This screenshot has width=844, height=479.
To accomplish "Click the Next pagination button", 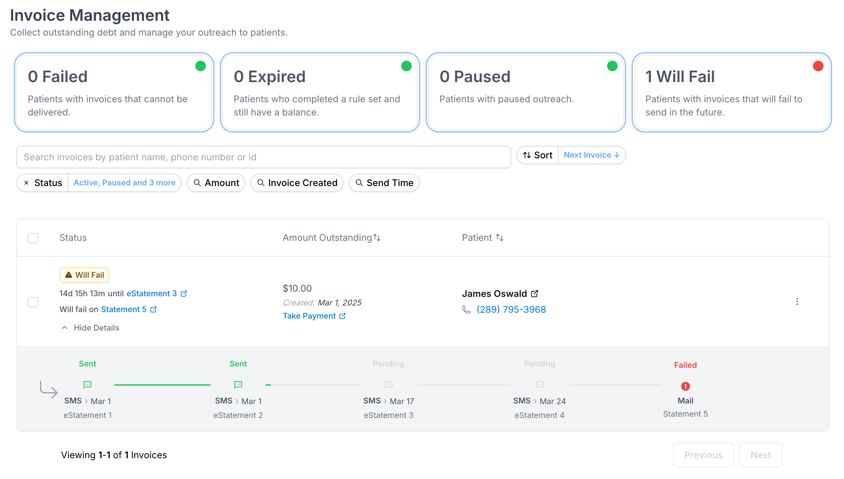I will tap(761, 455).
